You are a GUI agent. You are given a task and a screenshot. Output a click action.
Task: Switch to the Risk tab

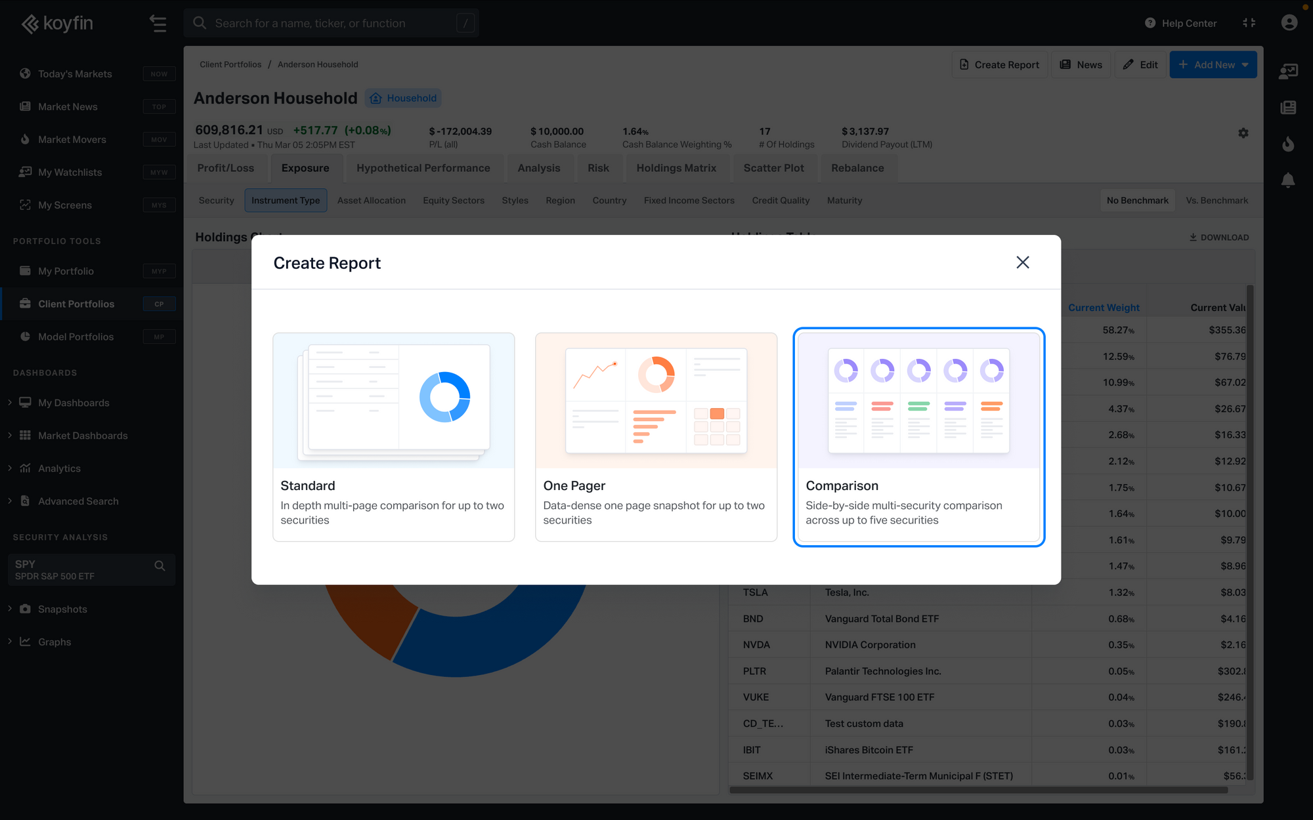coord(598,168)
